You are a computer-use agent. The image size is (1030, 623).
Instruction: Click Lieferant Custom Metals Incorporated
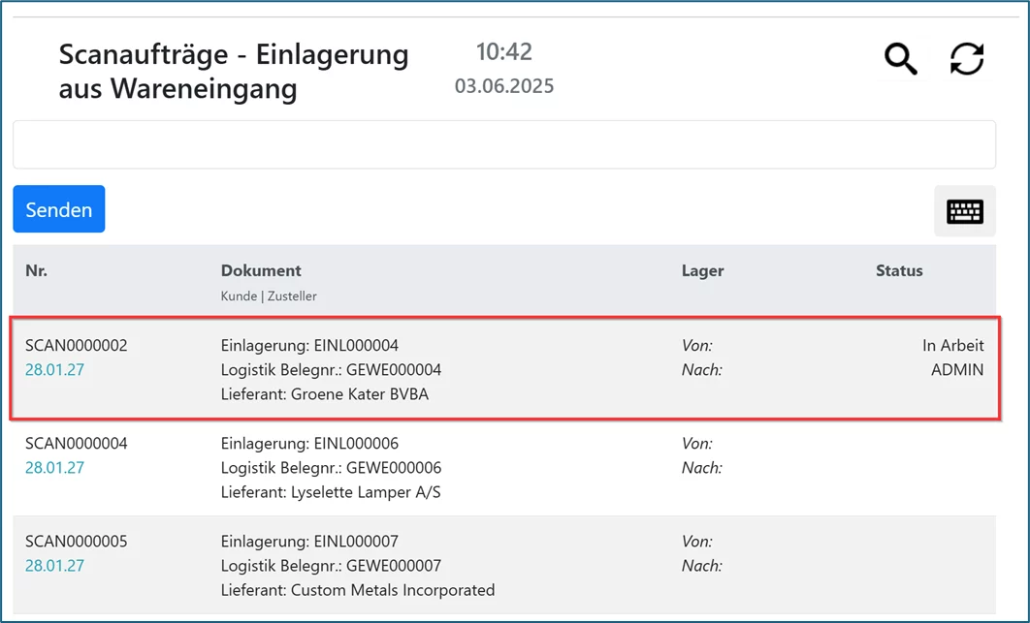(357, 590)
